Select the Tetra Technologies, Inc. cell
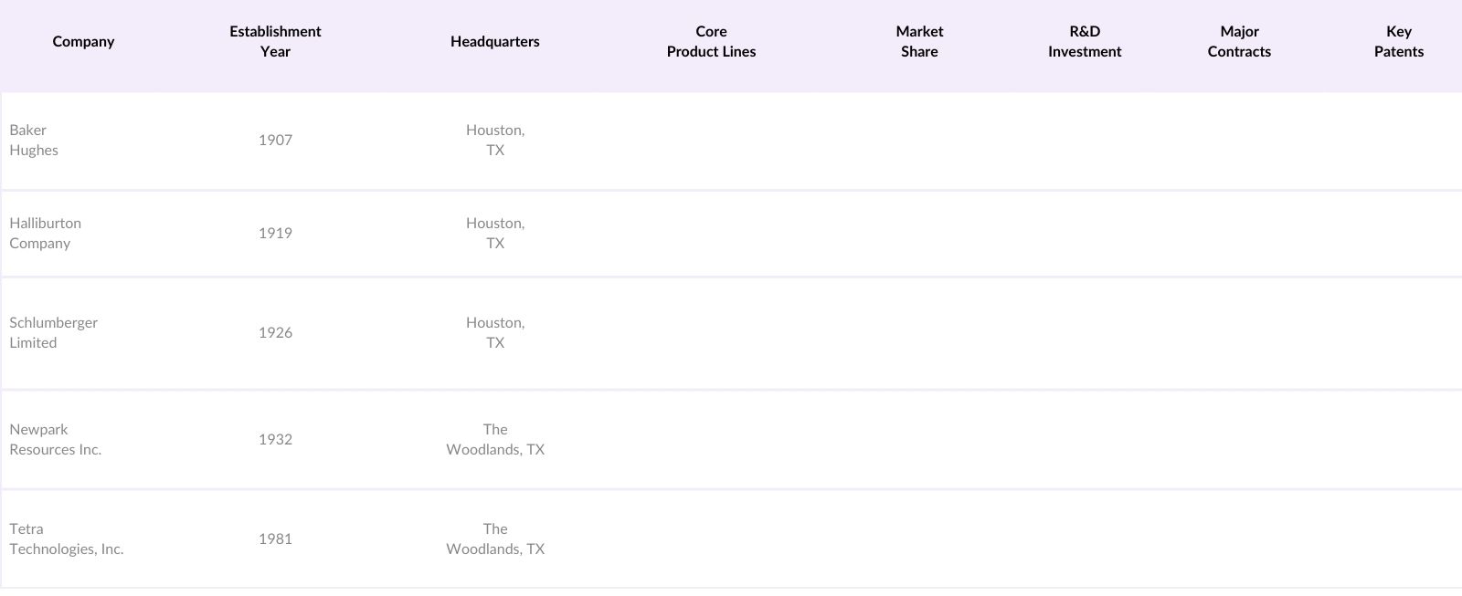 [x=66, y=539]
